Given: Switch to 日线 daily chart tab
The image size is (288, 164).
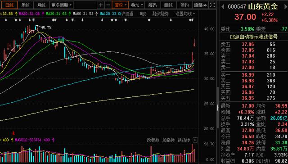Looking at the screenshot, I should tap(9, 5).
